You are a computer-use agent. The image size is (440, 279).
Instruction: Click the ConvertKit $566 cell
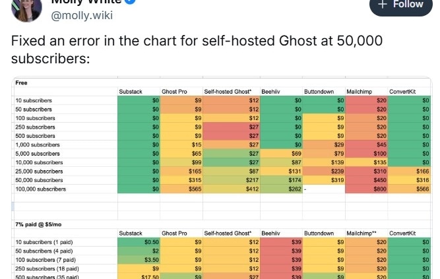pos(409,189)
